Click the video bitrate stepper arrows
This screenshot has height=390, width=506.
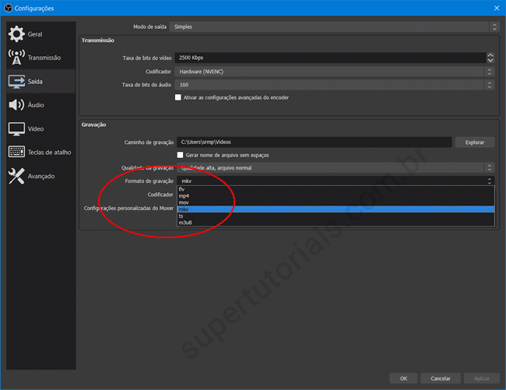(490, 58)
